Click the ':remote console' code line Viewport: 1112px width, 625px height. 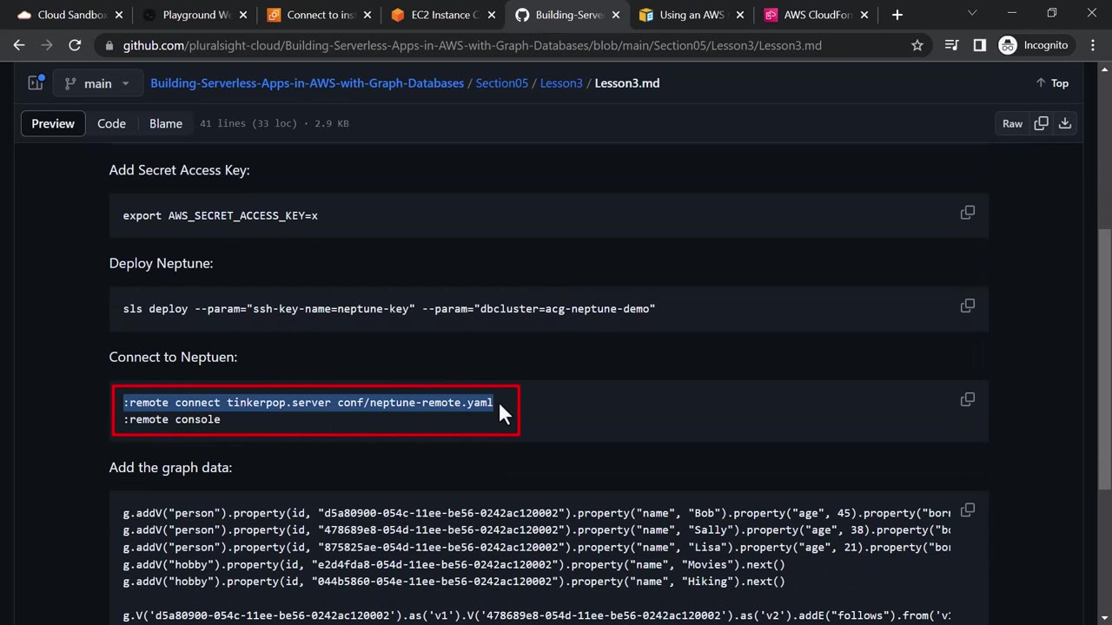point(172,419)
